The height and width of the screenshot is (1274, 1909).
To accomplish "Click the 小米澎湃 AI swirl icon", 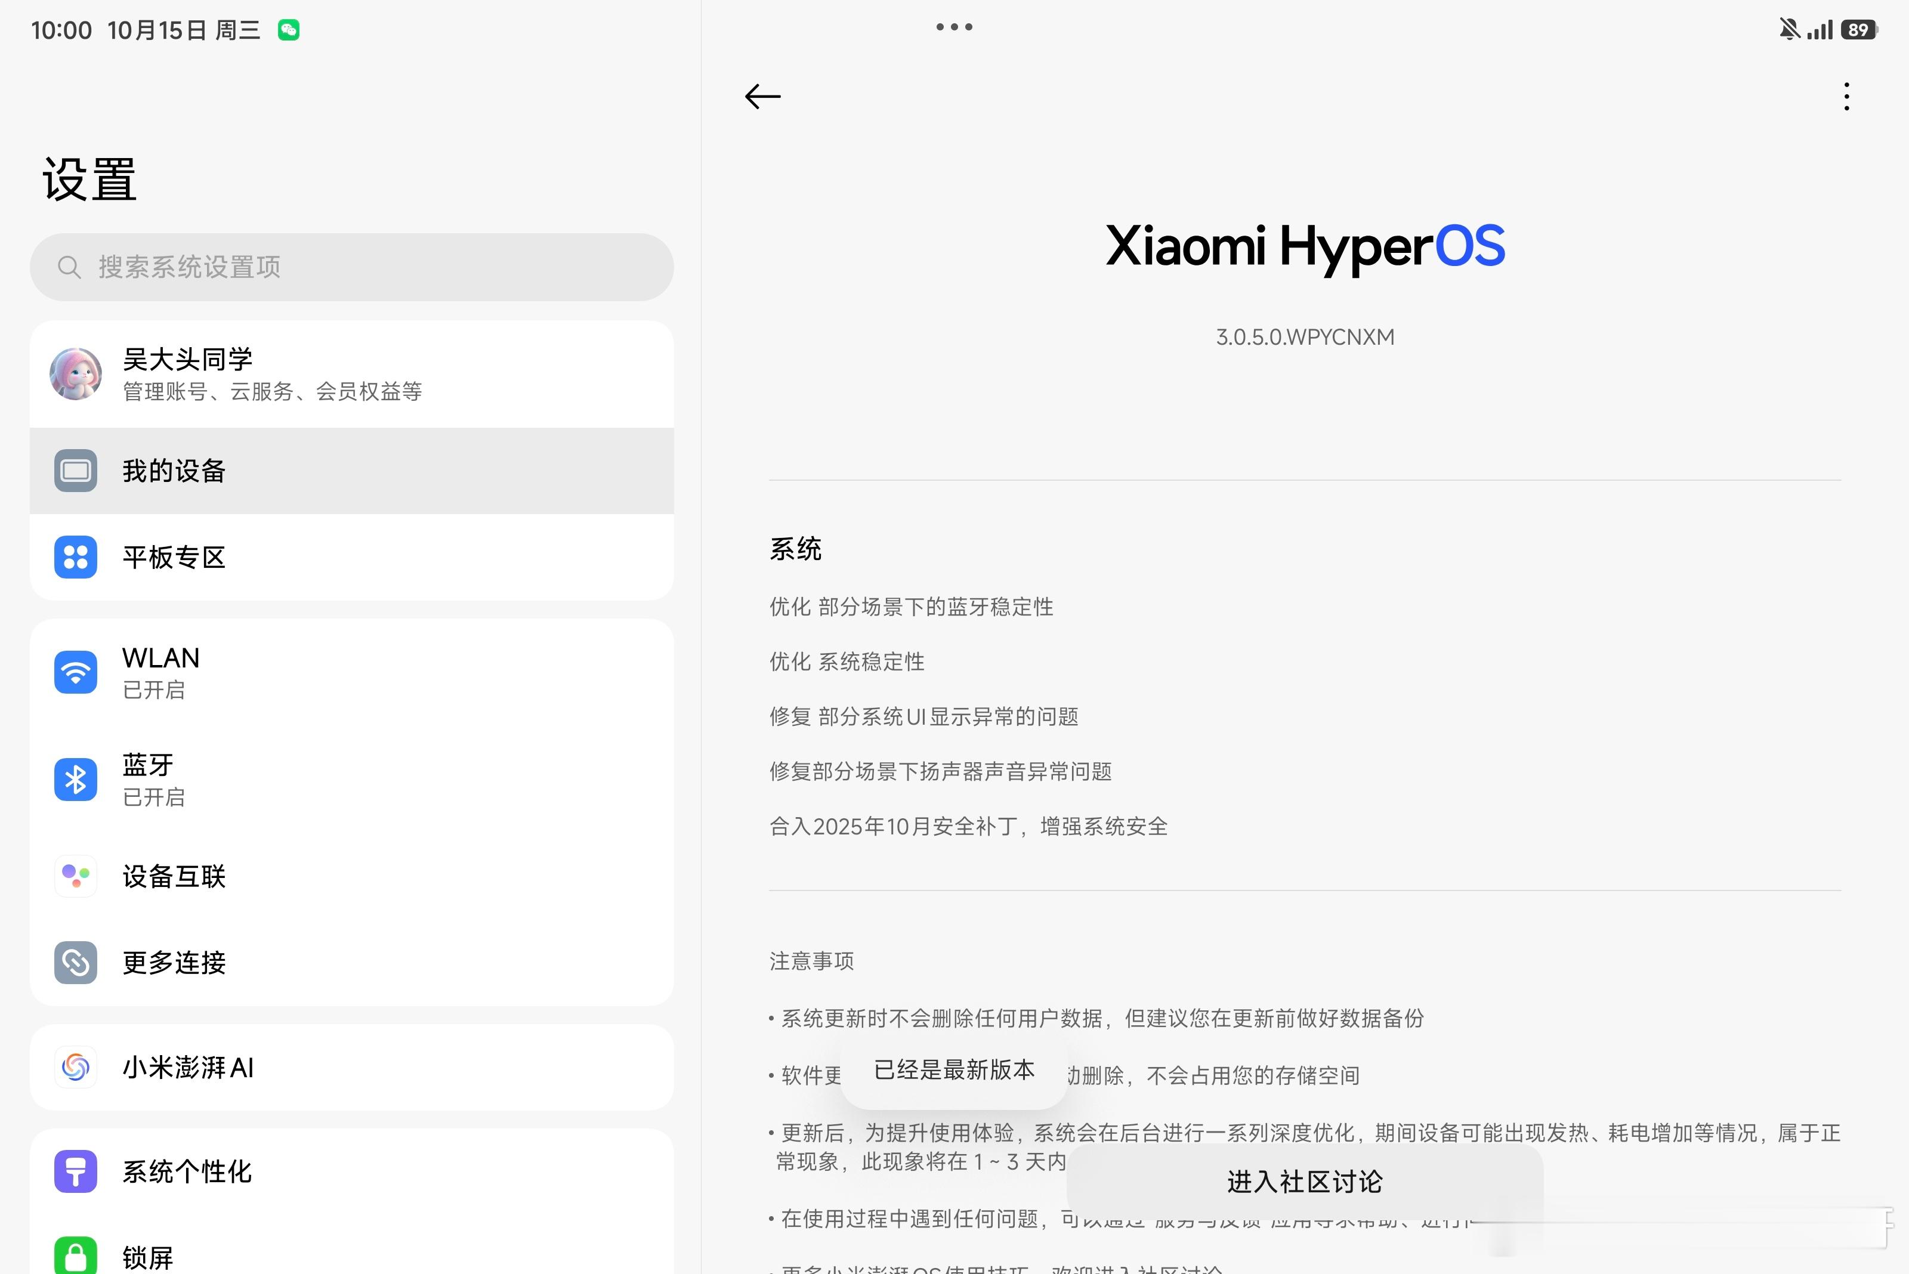I will click(x=76, y=1067).
